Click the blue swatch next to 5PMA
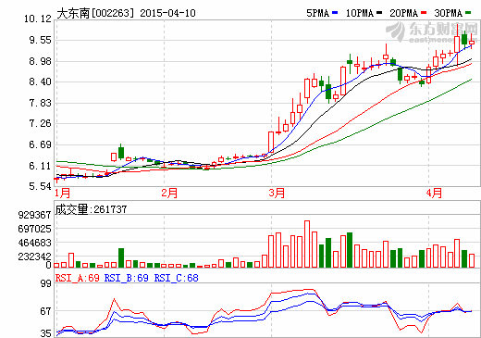 coord(335,13)
